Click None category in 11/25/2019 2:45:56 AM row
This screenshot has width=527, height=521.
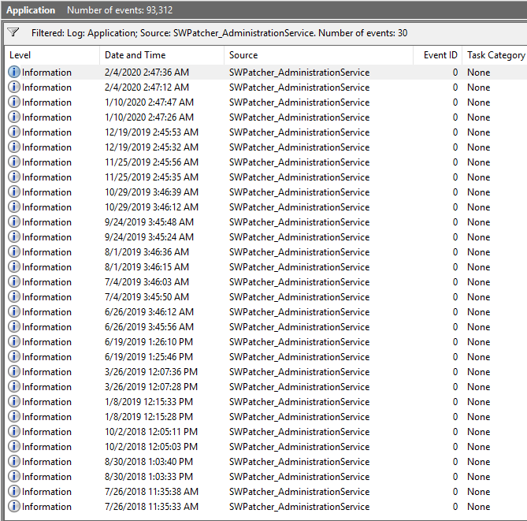pyautogui.click(x=479, y=162)
